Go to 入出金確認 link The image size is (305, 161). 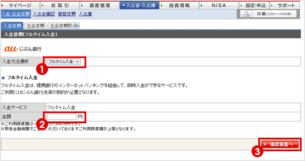click(x=44, y=14)
